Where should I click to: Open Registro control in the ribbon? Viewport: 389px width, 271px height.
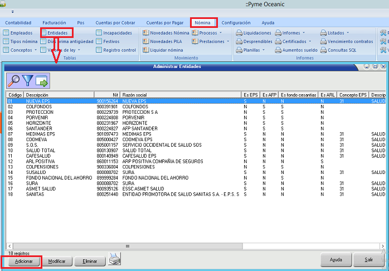click(x=116, y=50)
